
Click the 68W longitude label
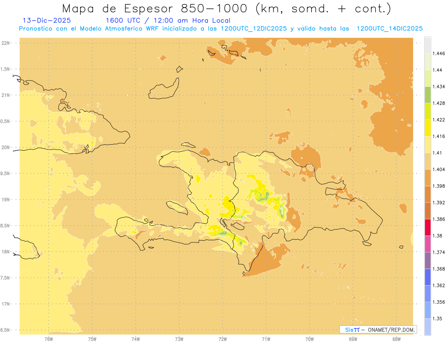(x=396, y=339)
